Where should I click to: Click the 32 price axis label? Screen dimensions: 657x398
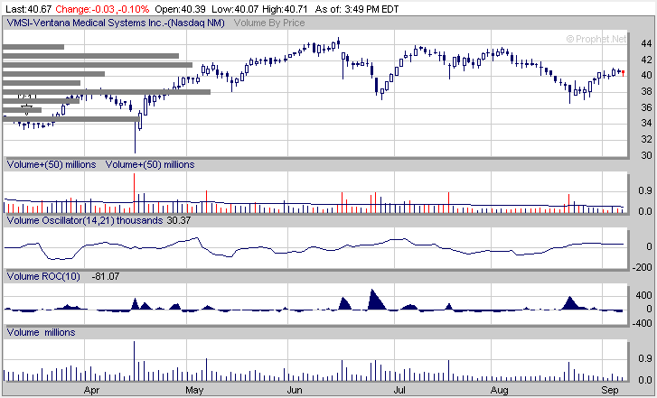click(646, 139)
